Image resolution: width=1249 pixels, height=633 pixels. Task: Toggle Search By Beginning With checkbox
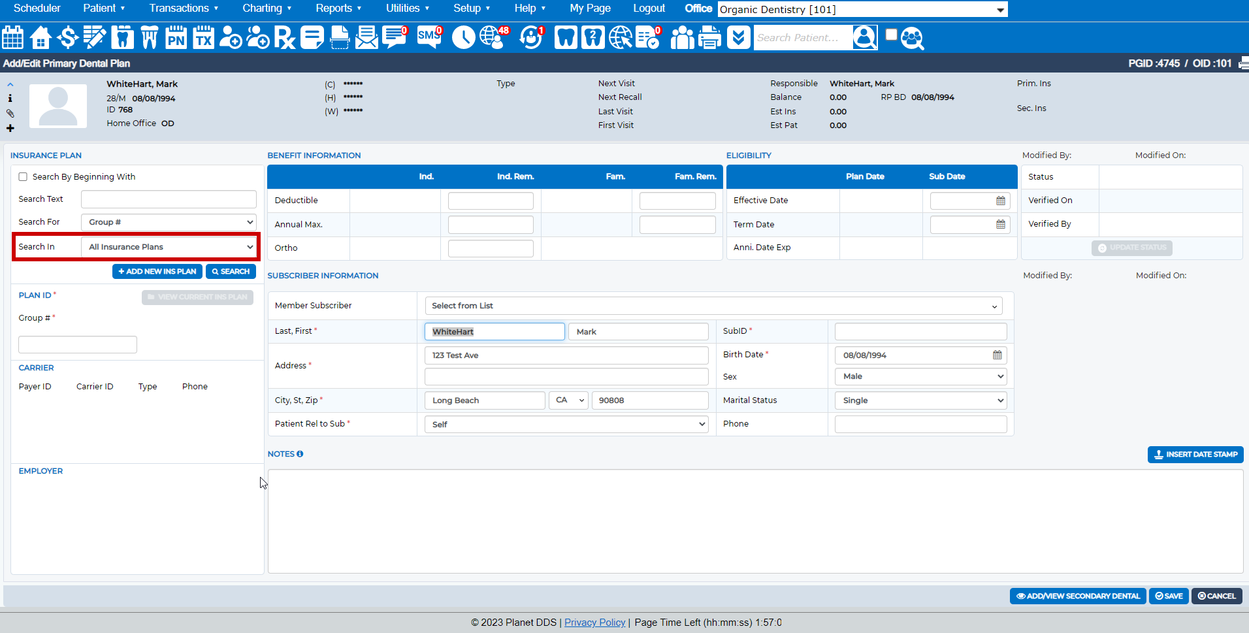pos(23,177)
